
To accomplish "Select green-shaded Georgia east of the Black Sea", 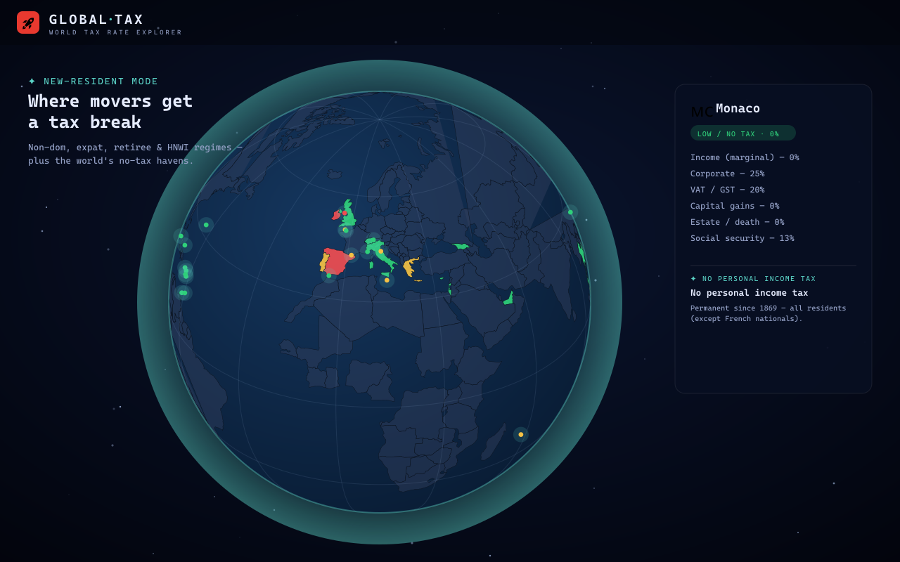I will 461,246.
